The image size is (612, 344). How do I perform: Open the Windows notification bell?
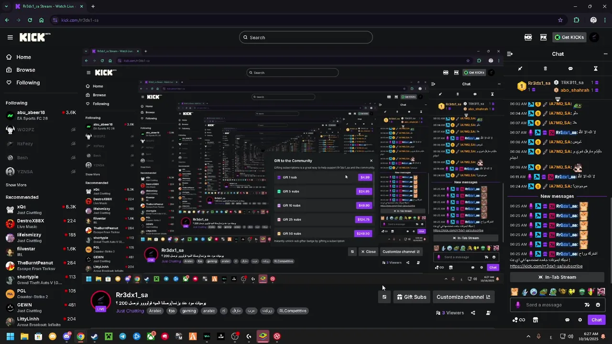pyautogui.click(x=604, y=336)
